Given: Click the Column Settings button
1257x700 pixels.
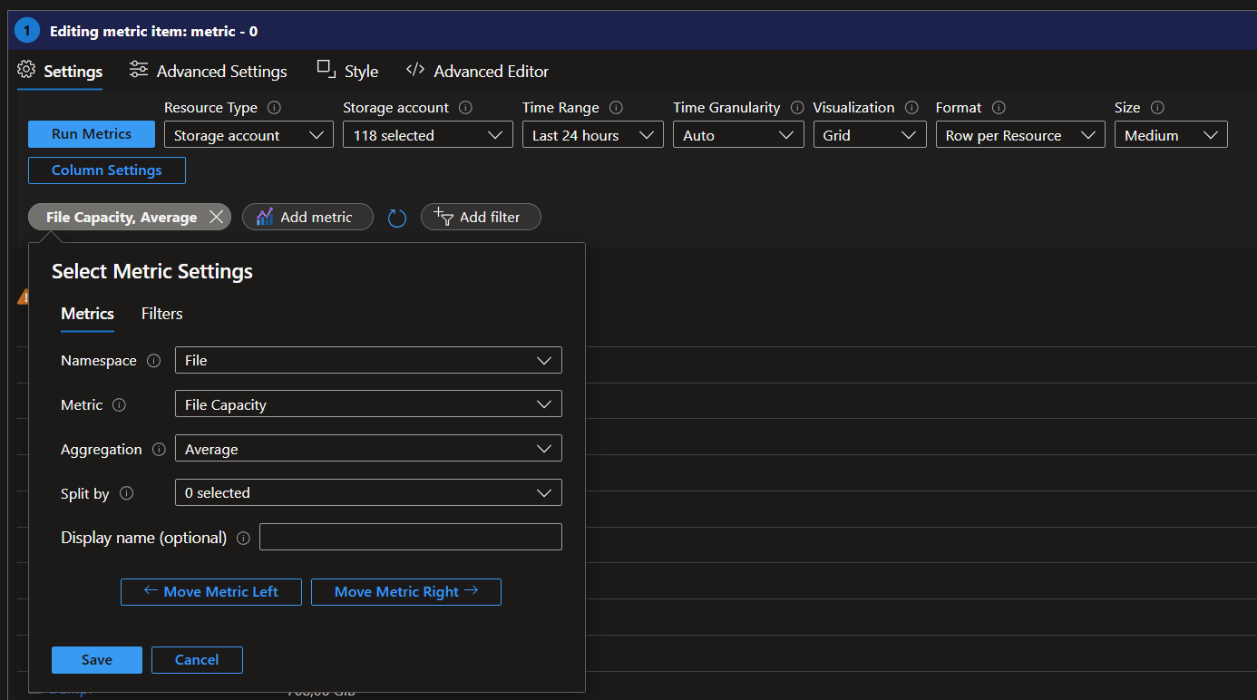Looking at the screenshot, I should 107,170.
